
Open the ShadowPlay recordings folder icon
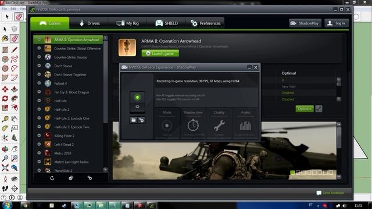coord(134,120)
